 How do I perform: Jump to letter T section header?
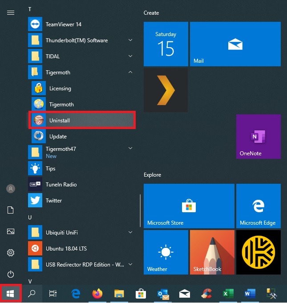[30, 9]
